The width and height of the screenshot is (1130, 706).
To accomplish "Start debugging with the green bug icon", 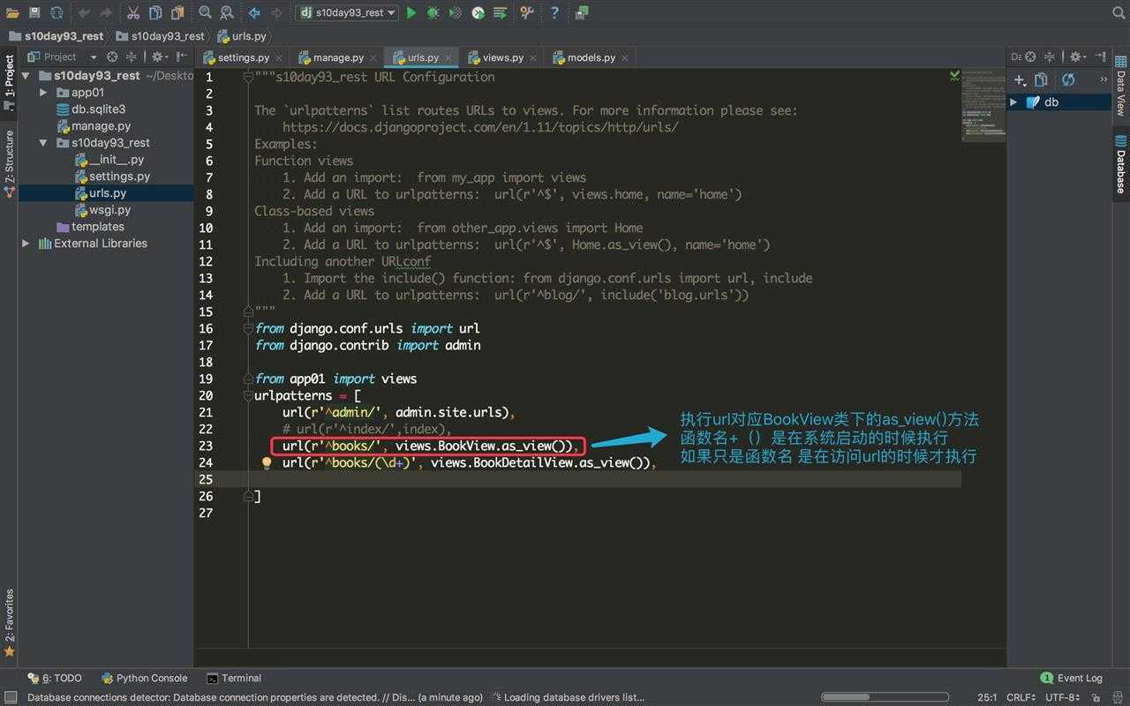I will 433,12.
